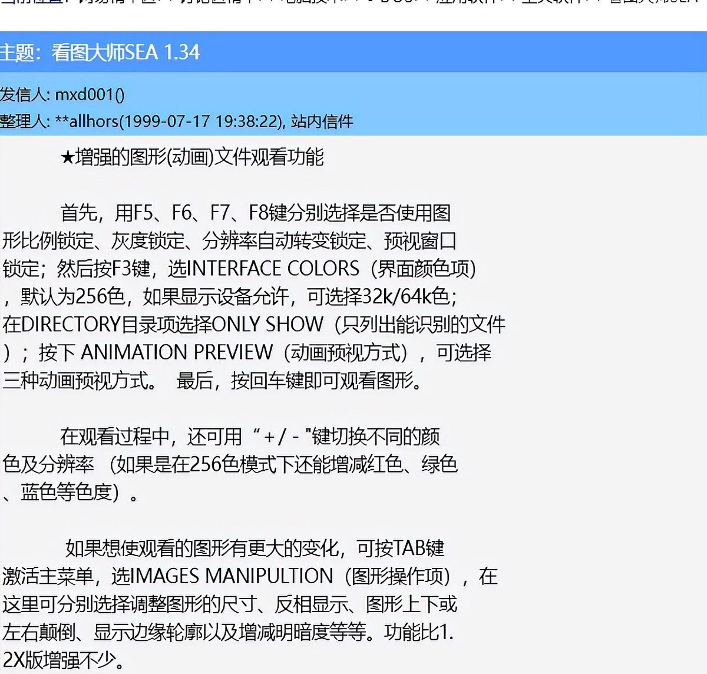707x674 pixels.
Task: Click the line beginning '左右颠倒、显示边缘轮廓'
Action: pyautogui.click(x=228, y=632)
